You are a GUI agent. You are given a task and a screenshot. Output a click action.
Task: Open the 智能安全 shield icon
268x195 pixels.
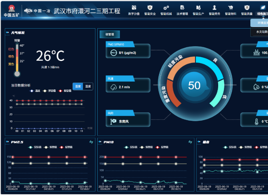coord(150,8)
